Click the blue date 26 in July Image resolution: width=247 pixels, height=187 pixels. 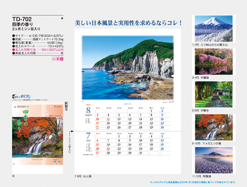[x=162, y=149]
